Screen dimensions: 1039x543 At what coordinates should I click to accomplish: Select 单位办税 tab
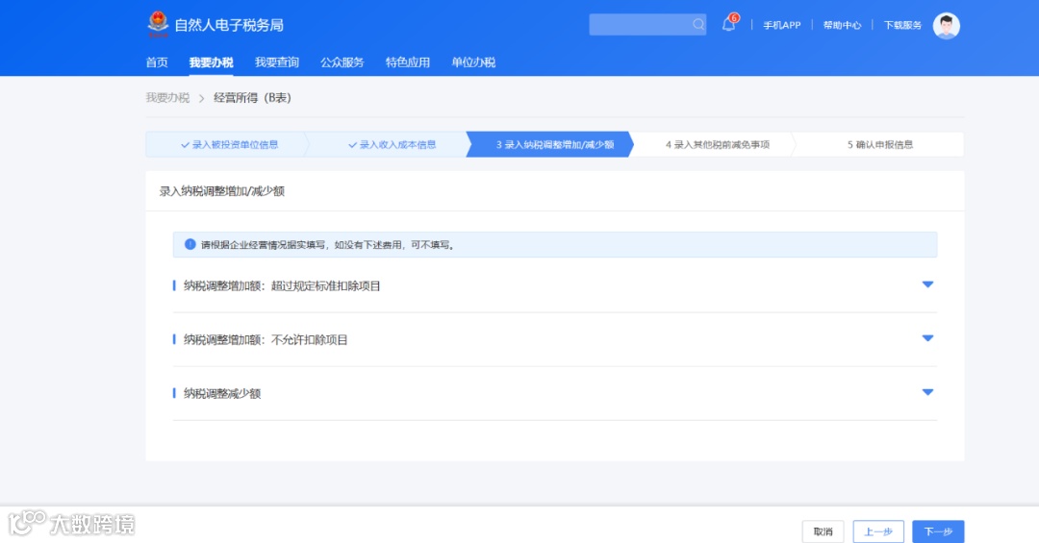pos(473,62)
